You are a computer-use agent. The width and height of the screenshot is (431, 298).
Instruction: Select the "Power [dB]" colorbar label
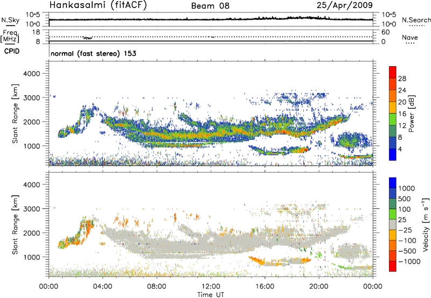[411, 113]
